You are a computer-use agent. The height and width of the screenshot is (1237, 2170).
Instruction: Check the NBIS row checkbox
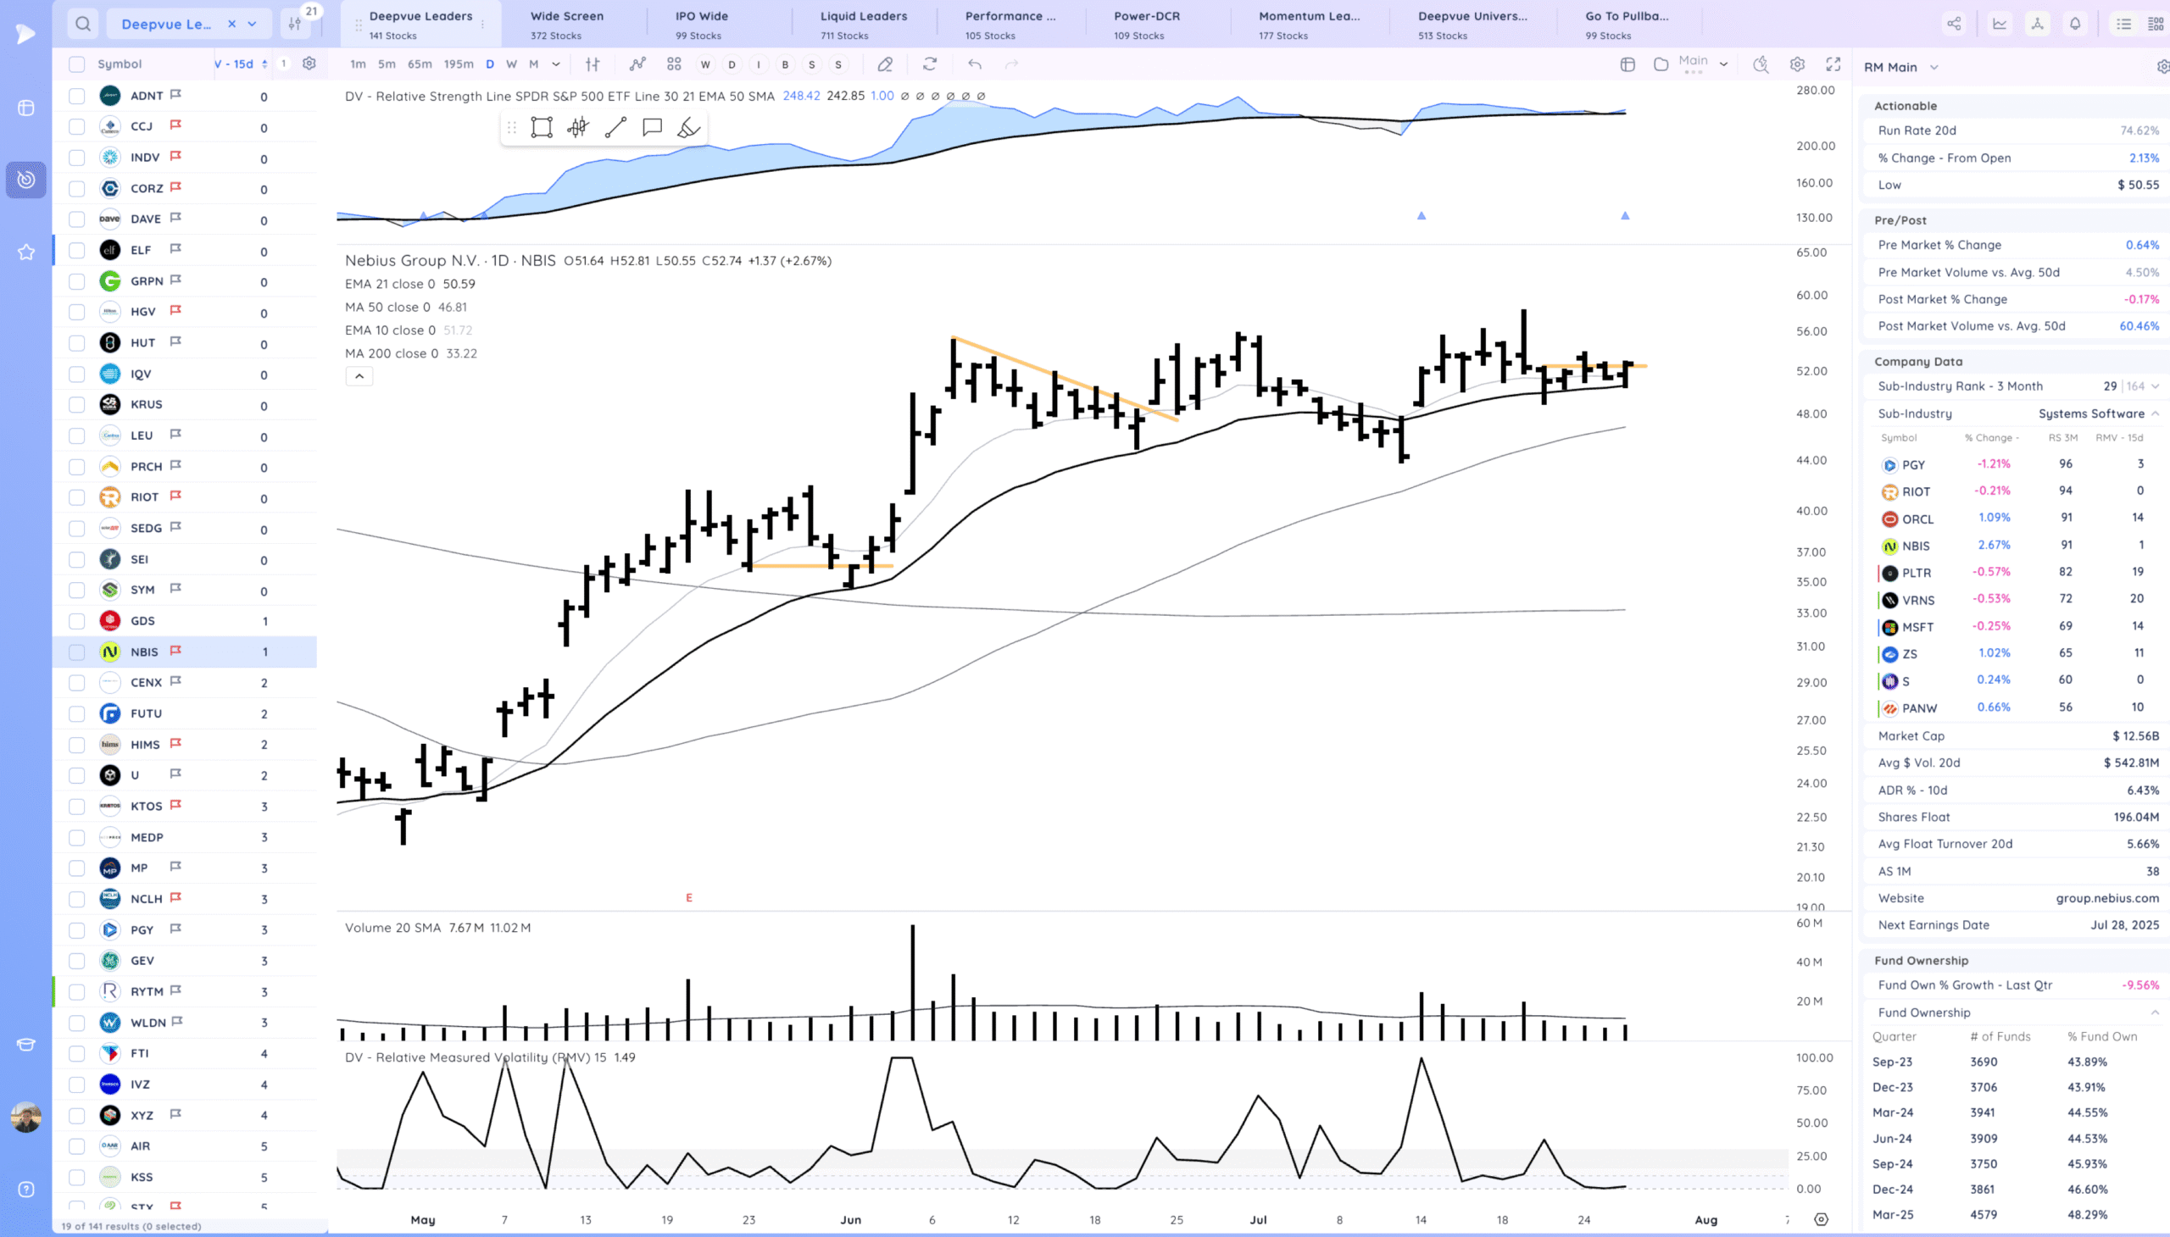coord(76,652)
